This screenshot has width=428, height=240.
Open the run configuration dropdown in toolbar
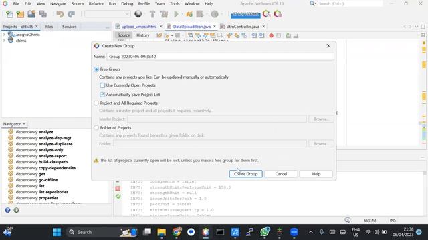pos(107,14)
